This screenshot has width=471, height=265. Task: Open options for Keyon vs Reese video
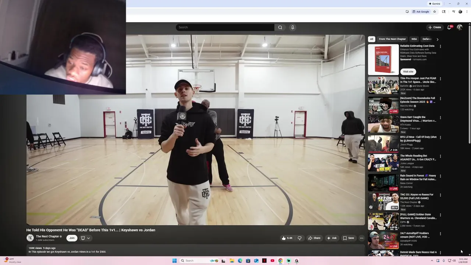pos(440,195)
